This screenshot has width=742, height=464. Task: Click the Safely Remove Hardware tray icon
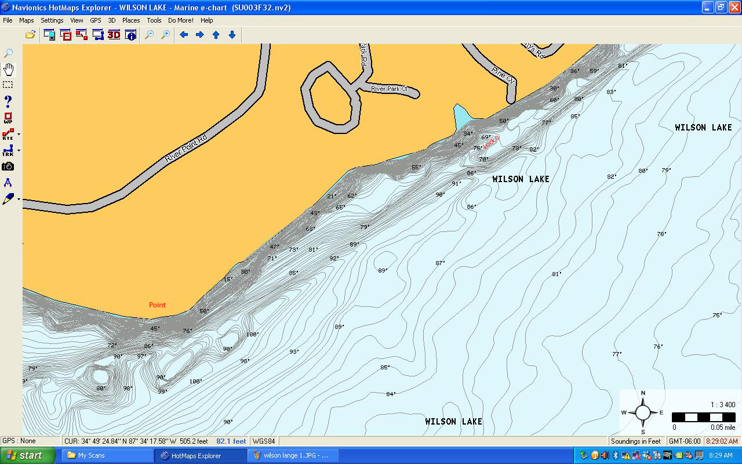pos(584,455)
